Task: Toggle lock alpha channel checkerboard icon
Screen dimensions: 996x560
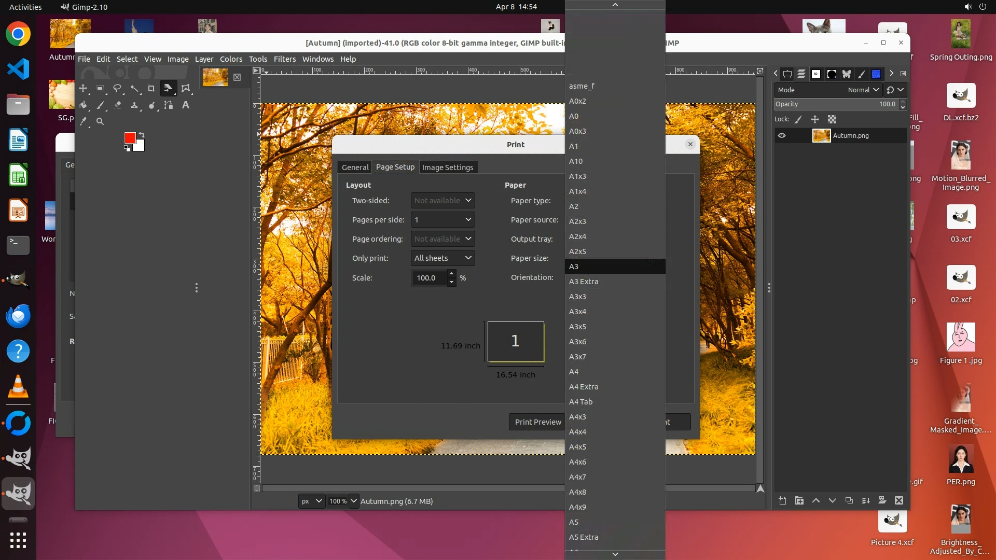Action: coord(832,119)
